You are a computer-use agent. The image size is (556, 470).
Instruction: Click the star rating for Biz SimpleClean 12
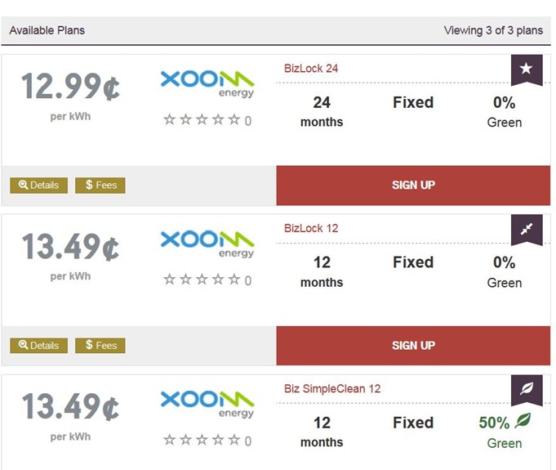coord(202,441)
